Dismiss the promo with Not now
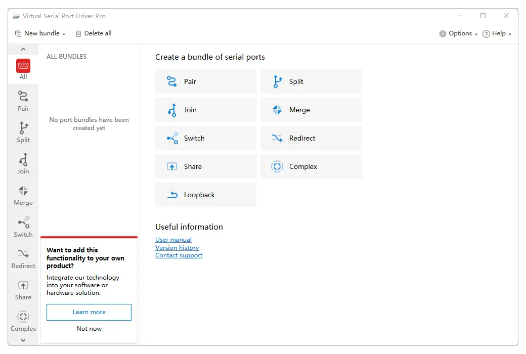This screenshot has height=354, width=526. (89, 329)
